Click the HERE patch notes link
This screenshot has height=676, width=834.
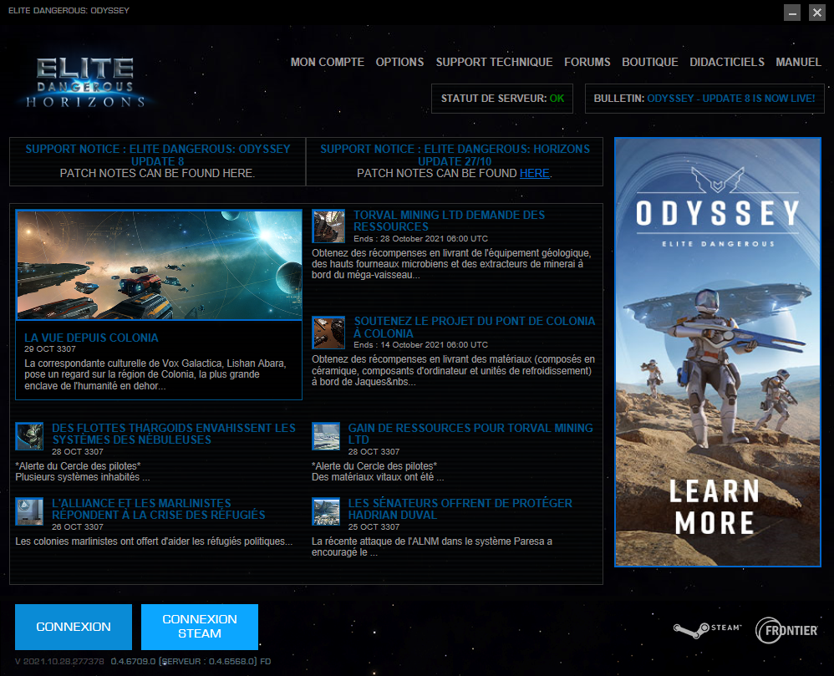point(534,174)
